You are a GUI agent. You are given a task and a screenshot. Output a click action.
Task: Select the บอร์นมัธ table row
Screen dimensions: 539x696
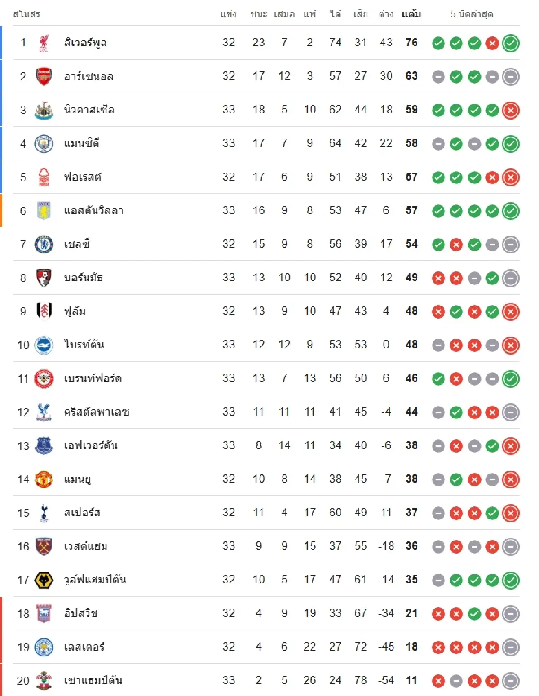pos(269,277)
